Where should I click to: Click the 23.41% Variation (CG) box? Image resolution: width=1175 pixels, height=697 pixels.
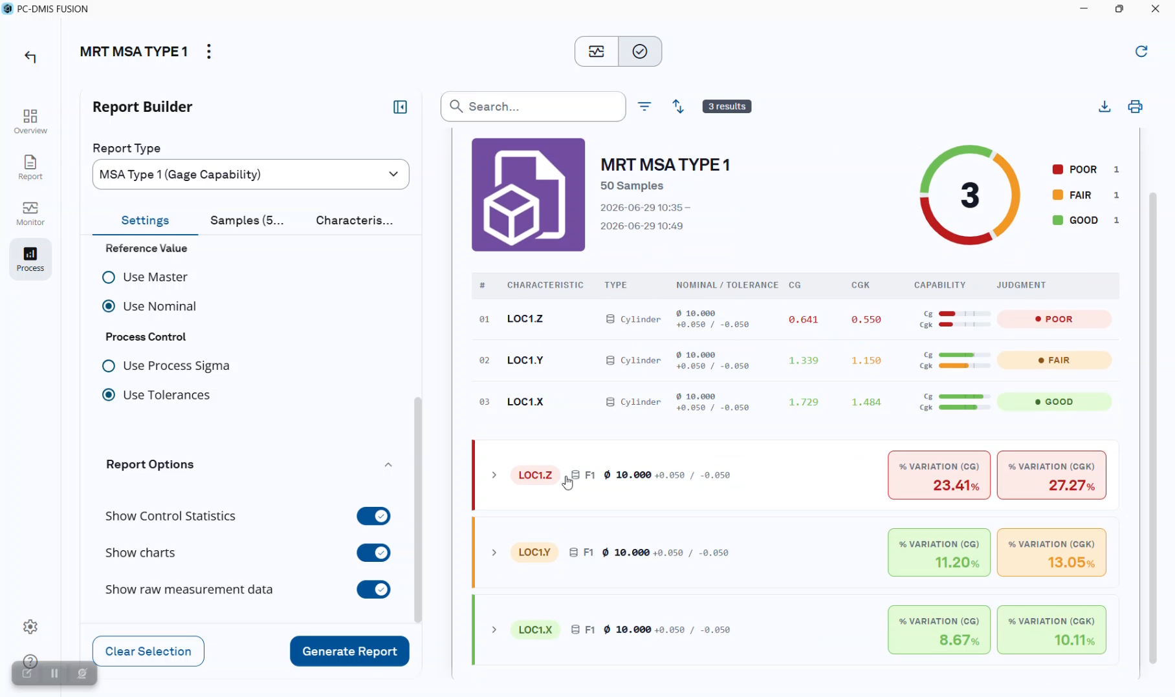pyautogui.click(x=939, y=475)
